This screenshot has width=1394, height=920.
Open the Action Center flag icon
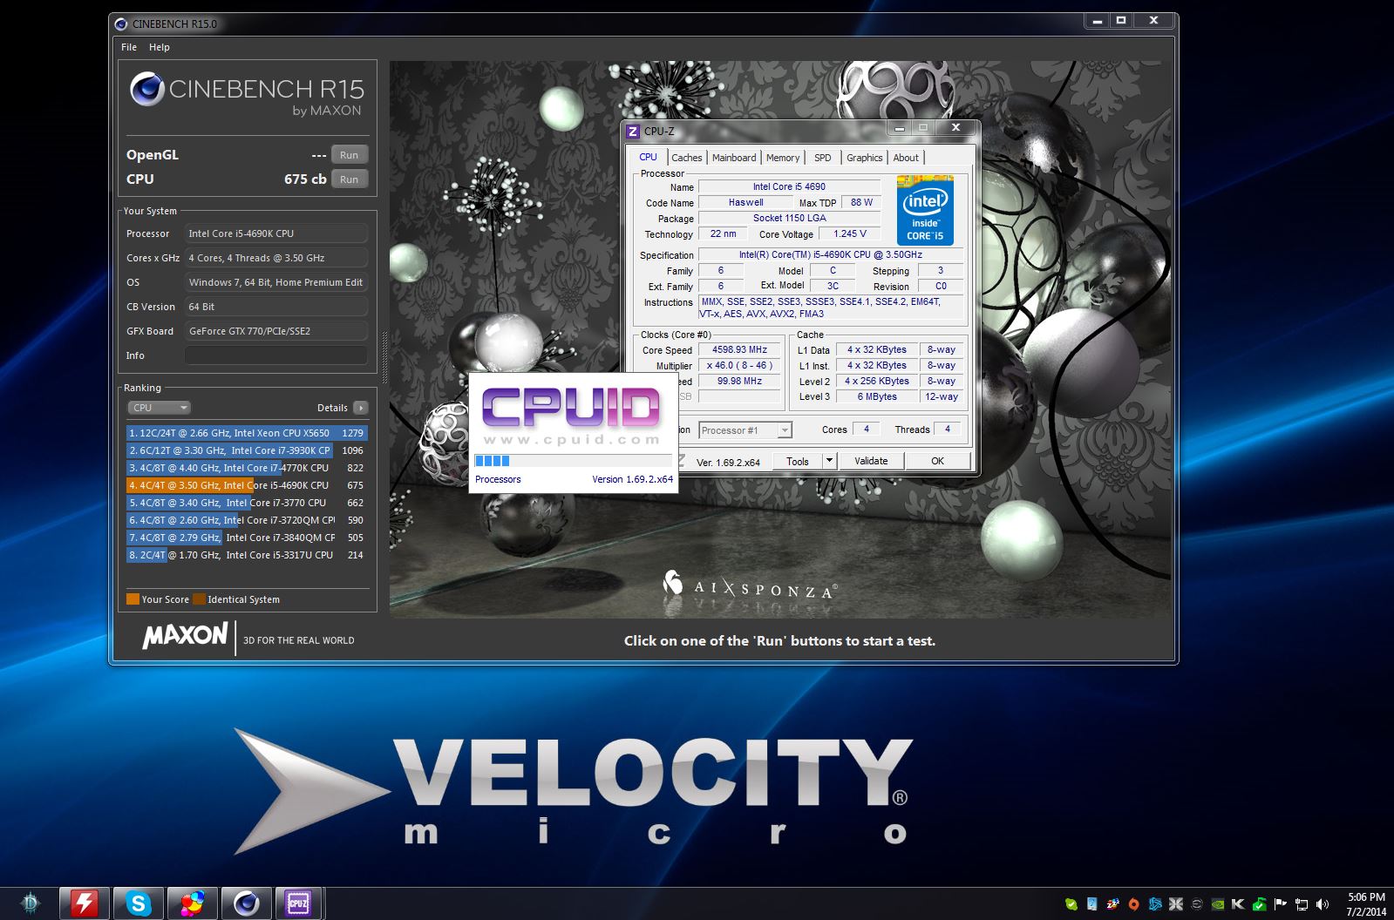click(x=1281, y=904)
